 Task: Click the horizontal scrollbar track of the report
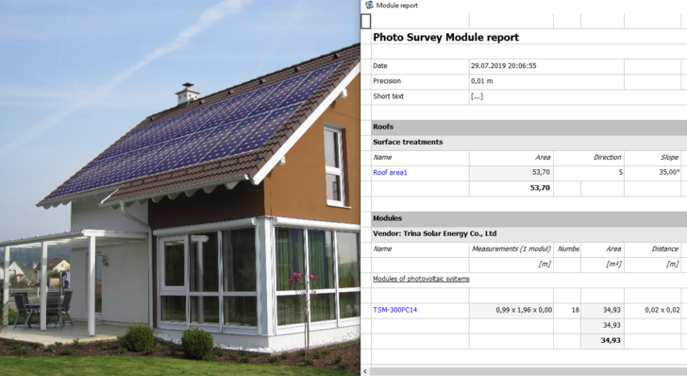coord(528,371)
